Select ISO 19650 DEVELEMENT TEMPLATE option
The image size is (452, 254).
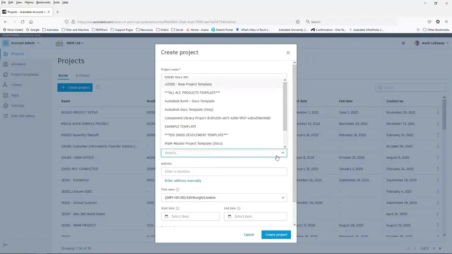222,135
